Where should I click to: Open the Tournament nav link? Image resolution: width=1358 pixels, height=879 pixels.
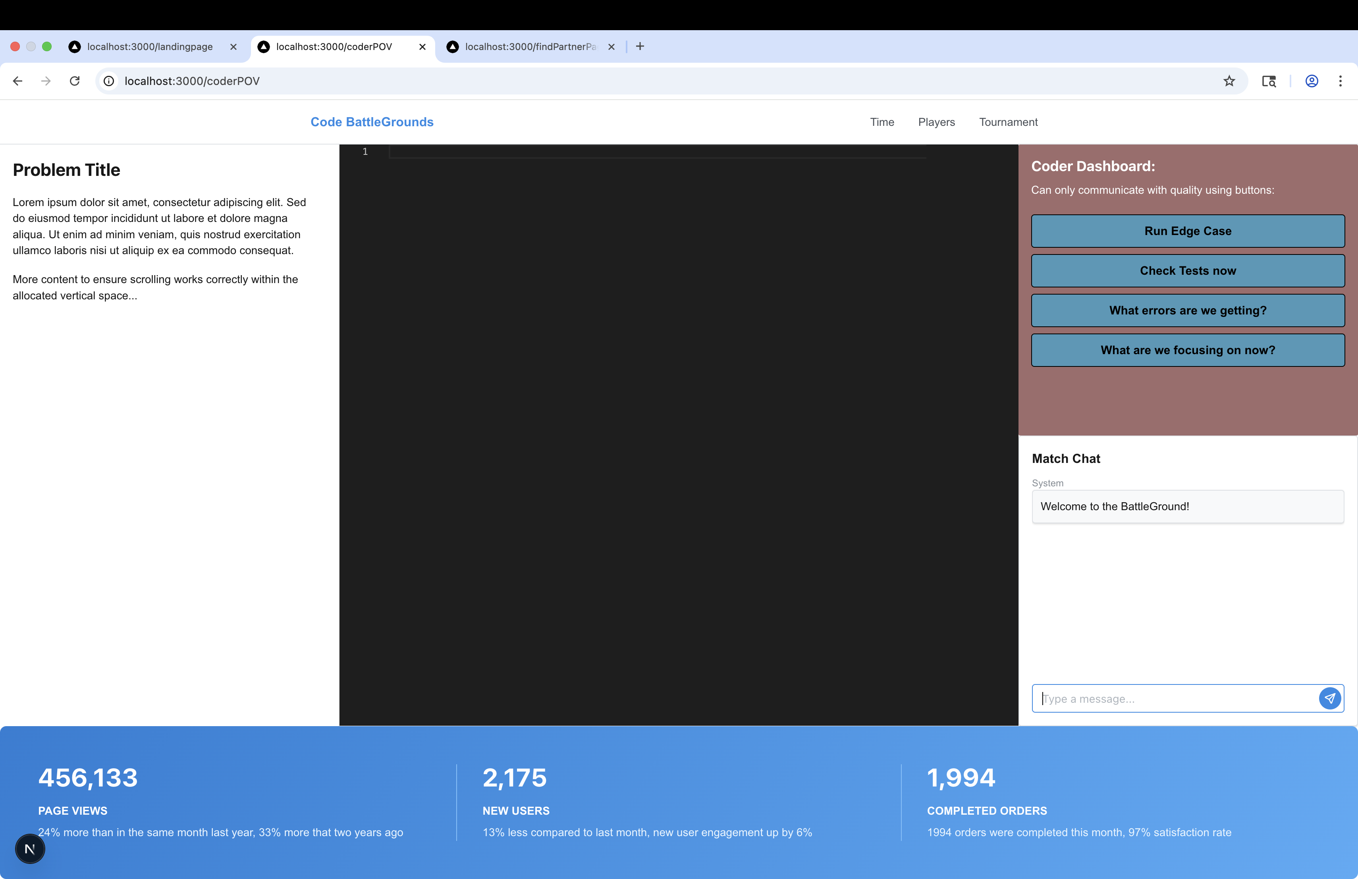coord(1008,122)
